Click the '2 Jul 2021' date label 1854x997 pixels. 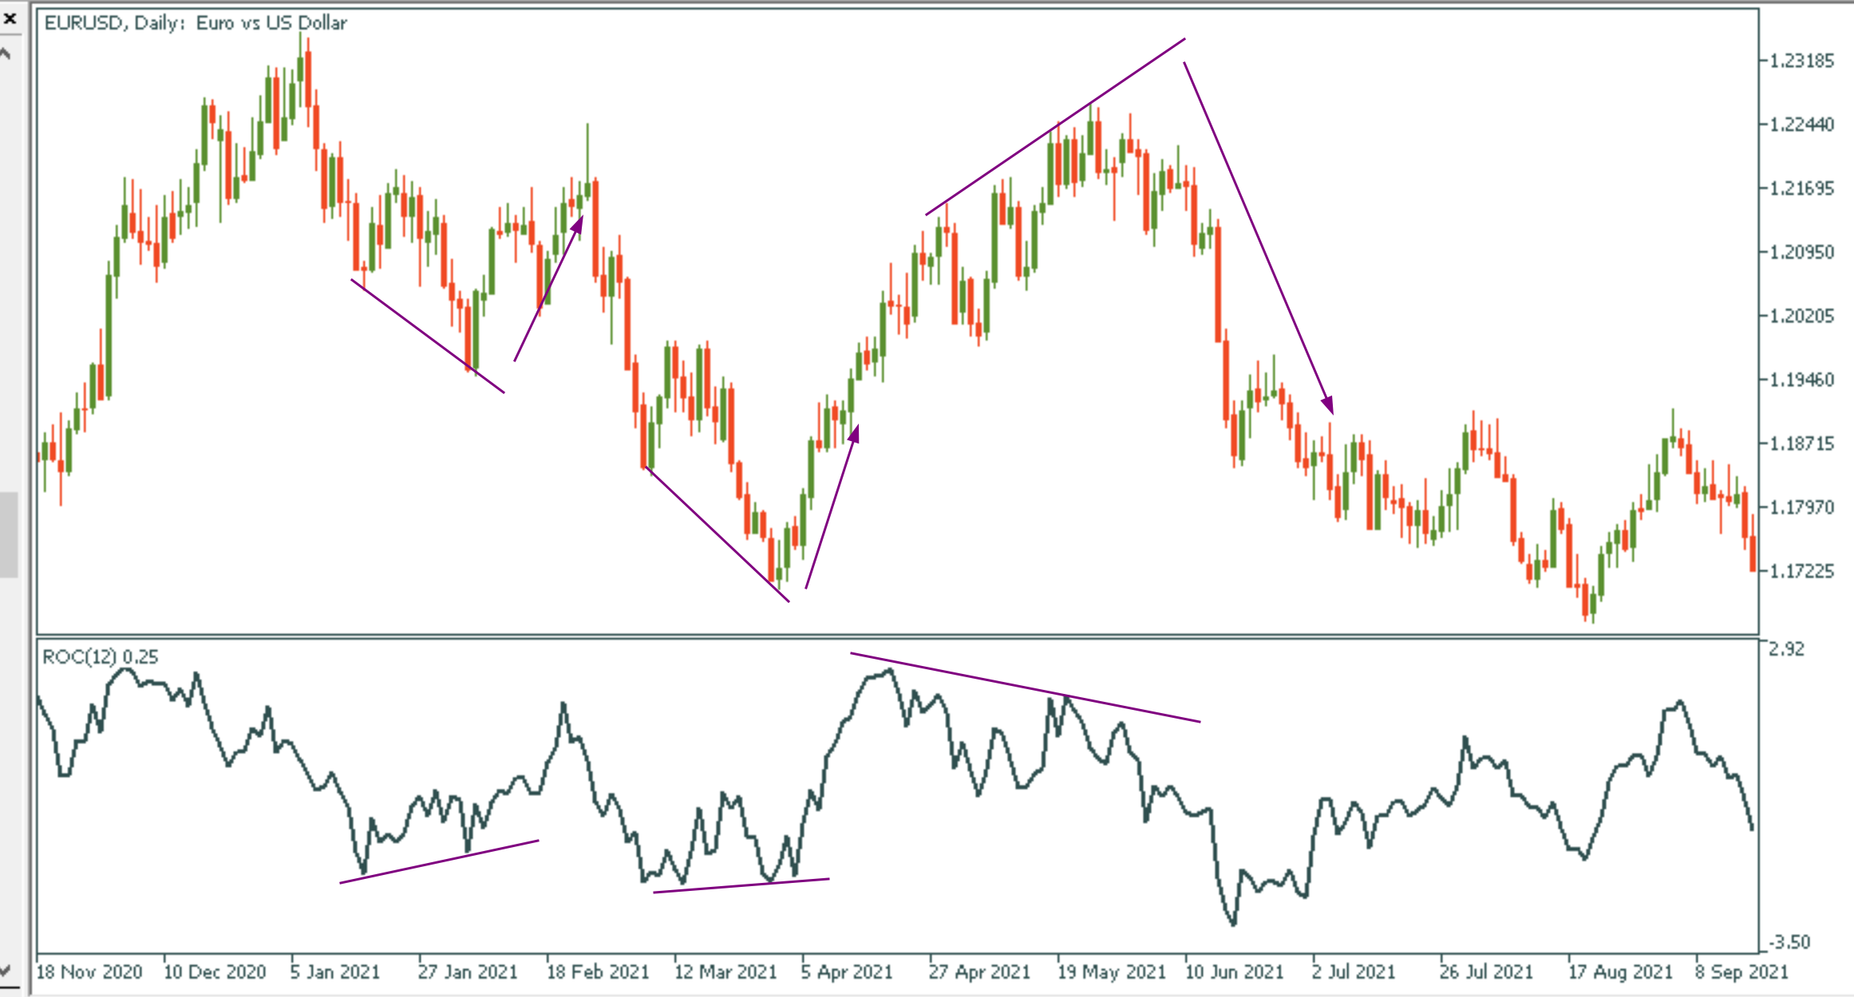pyautogui.click(x=1354, y=971)
